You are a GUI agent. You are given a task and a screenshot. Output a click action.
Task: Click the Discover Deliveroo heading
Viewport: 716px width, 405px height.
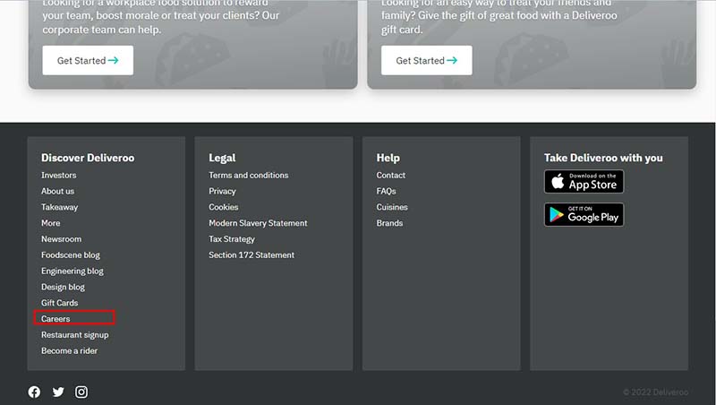(88, 158)
